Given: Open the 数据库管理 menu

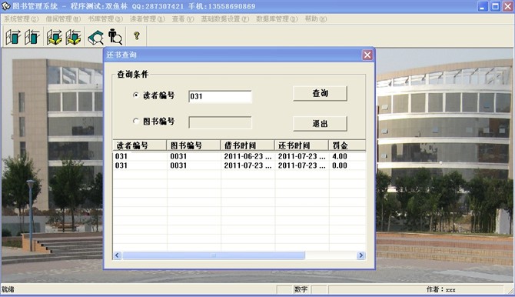Looking at the screenshot, I should [277, 19].
